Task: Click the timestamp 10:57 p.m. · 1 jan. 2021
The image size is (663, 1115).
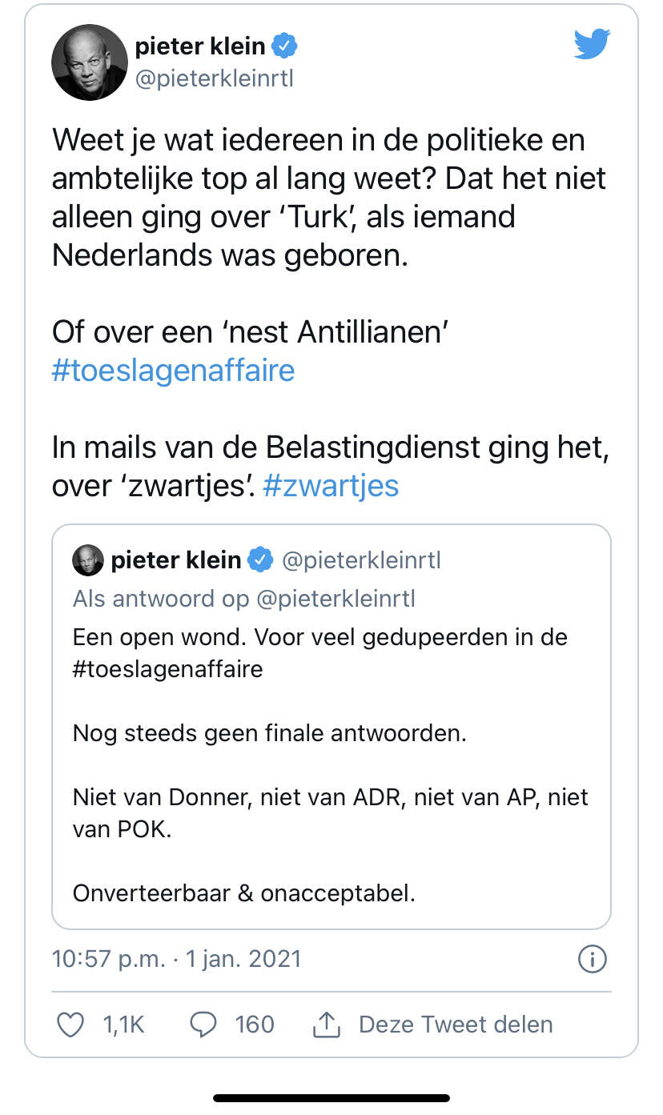Action: [177, 959]
